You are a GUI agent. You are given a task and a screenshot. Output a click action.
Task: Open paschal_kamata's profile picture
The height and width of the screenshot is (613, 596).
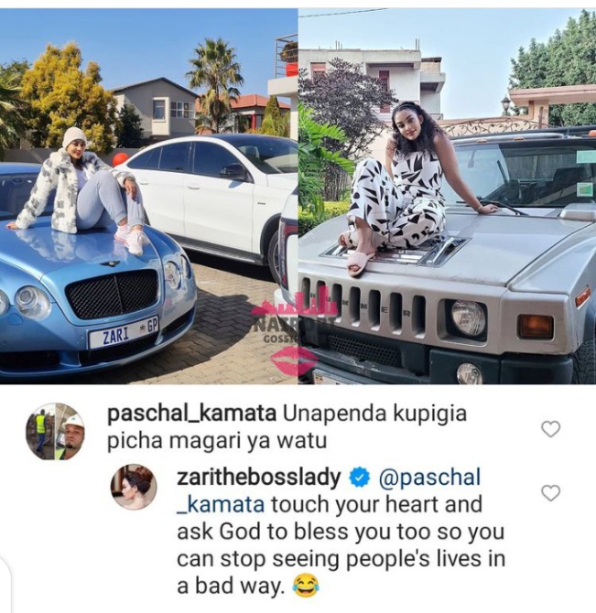pyautogui.click(x=55, y=431)
